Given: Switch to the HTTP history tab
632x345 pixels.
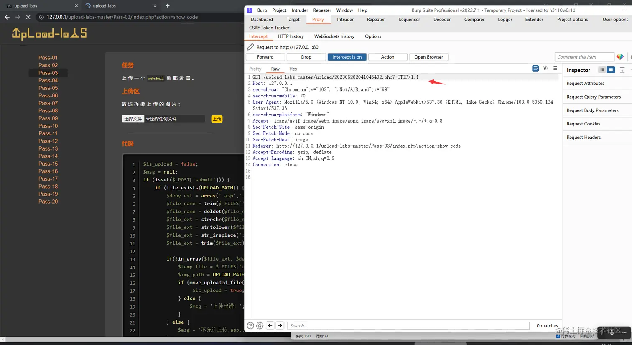Looking at the screenshot, I should tap(291, 36).
